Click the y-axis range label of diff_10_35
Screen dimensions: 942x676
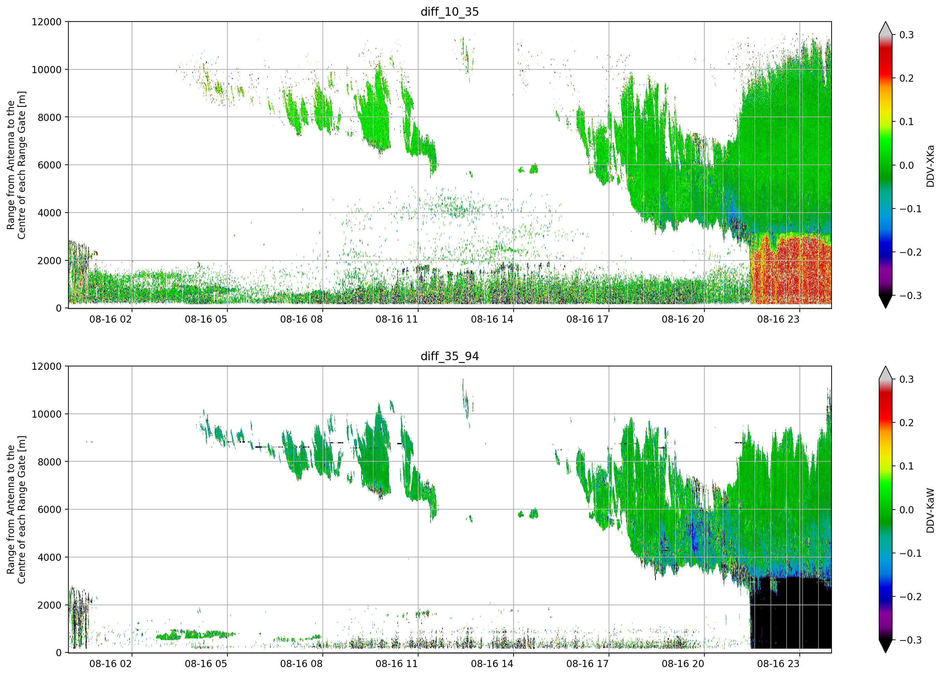point(16,165)
